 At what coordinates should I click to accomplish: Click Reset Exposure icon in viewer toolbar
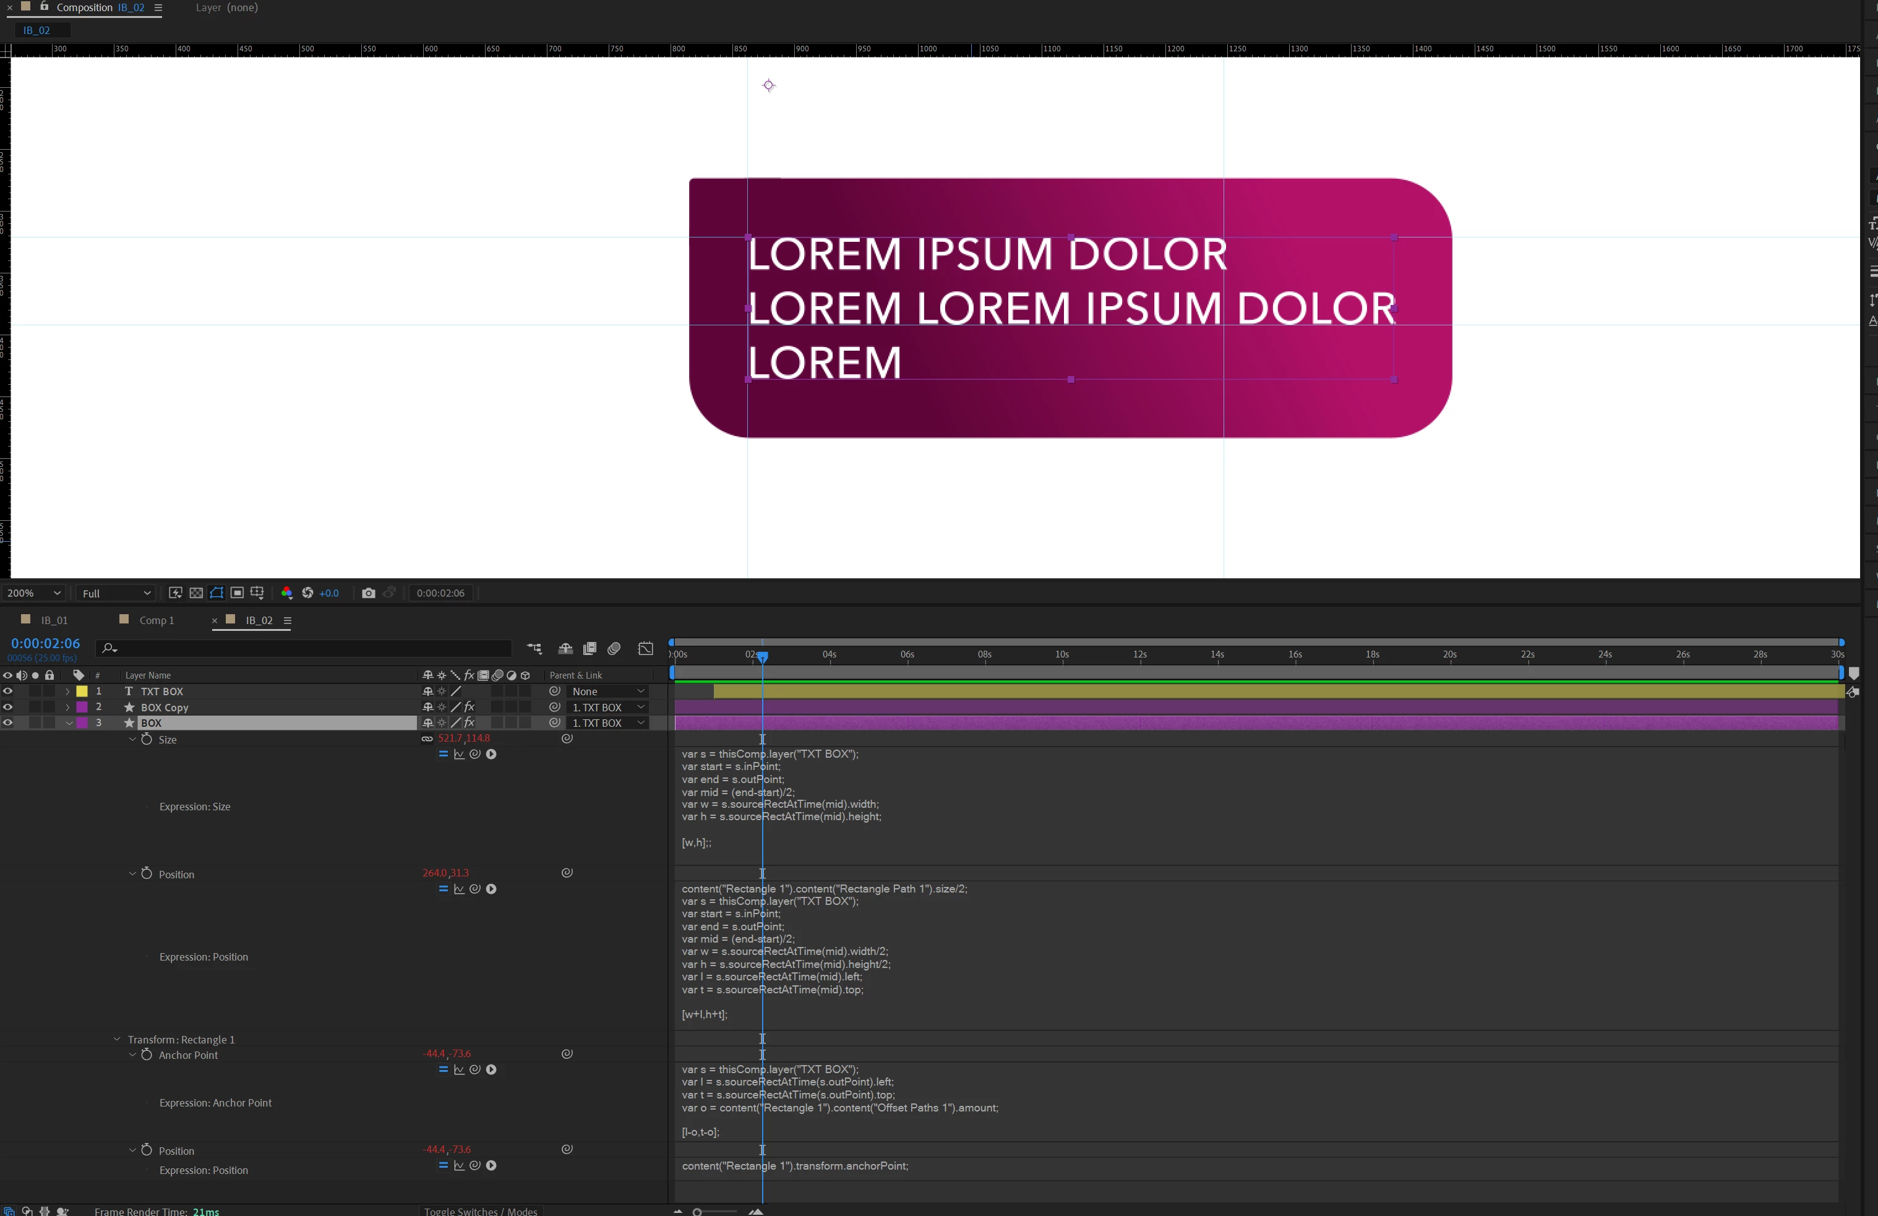[x=307, y=593]
